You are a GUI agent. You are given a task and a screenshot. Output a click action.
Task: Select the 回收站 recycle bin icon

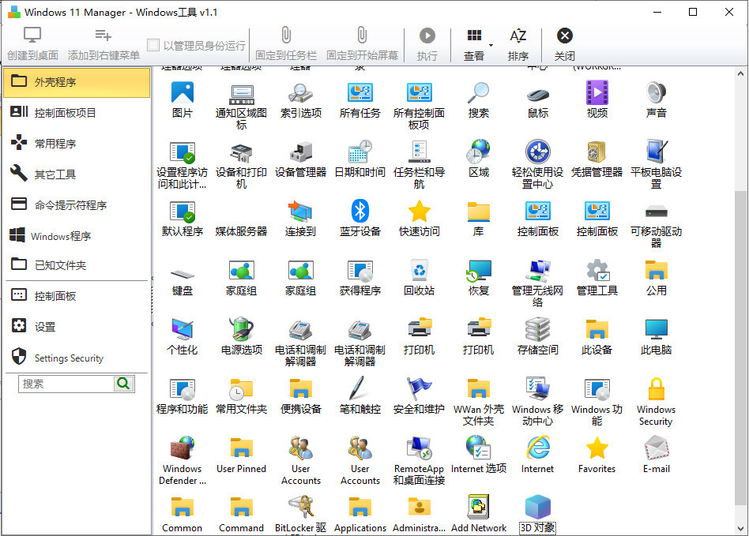(x=419, y=271)
